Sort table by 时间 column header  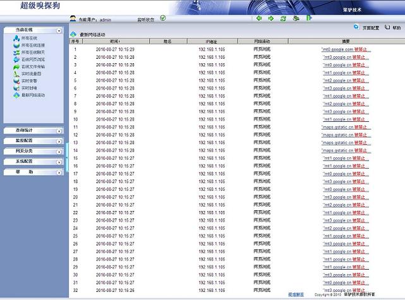pyautogui.click(x=114, y=41)
